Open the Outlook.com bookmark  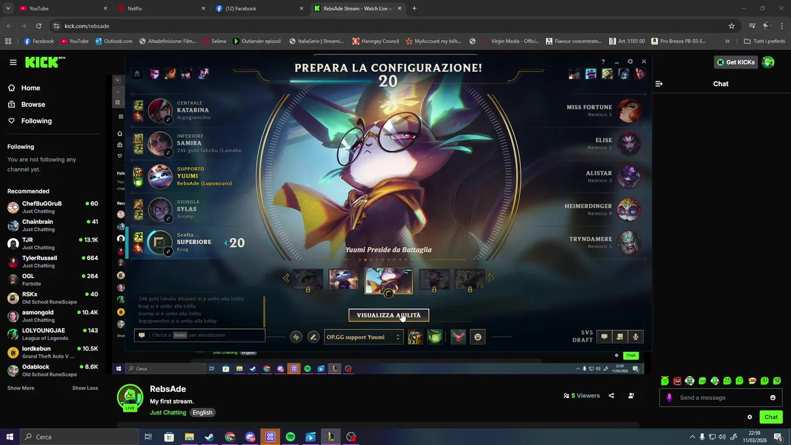(114, 41)
